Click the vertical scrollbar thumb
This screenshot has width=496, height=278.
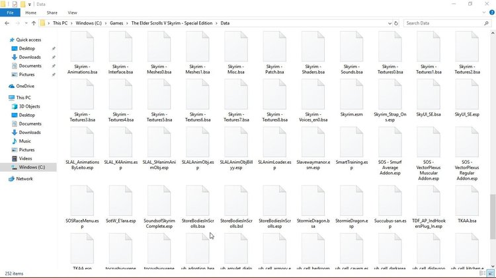(493, 217)
